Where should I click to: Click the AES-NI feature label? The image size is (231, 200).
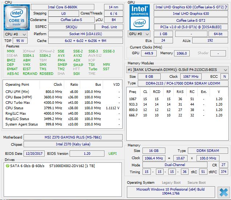coord(13,74)
